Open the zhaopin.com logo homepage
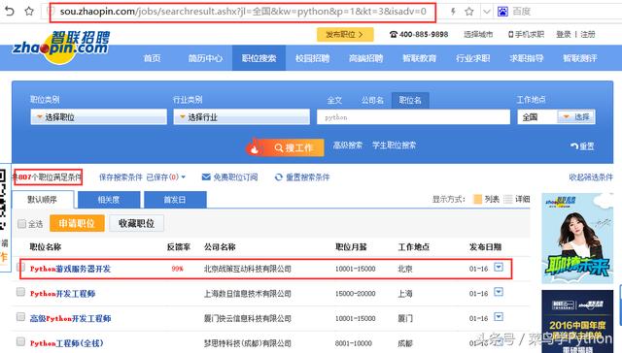The image size is (622, 353). pyautogui.click(x=61, y=48)
